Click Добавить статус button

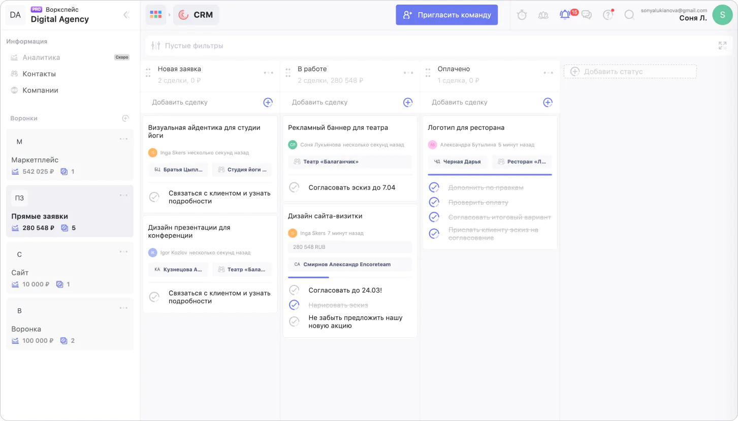(630, 72)
